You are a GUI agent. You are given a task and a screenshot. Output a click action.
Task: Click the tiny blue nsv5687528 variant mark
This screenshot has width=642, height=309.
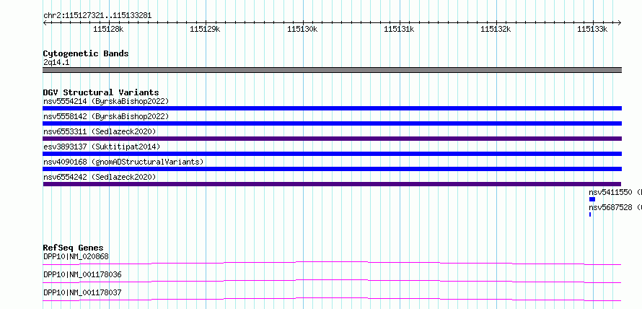point(590,214)
